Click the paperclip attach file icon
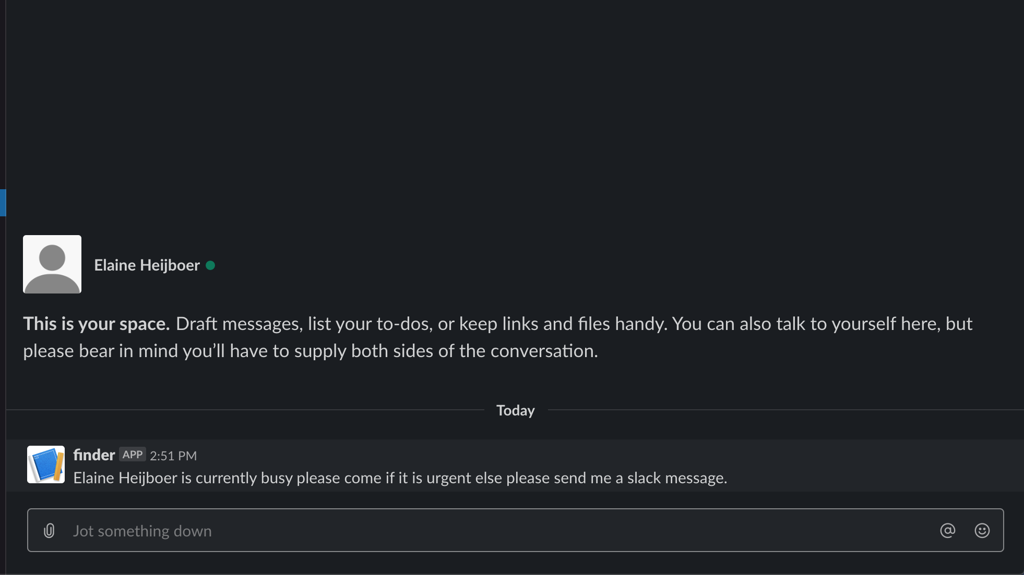Image resolution: width=1024 pixels, height=575 pixels. coord(49,531)
